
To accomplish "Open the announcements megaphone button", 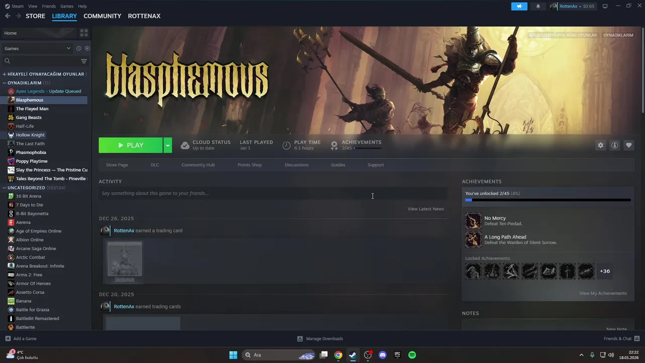I will (519, 6).
